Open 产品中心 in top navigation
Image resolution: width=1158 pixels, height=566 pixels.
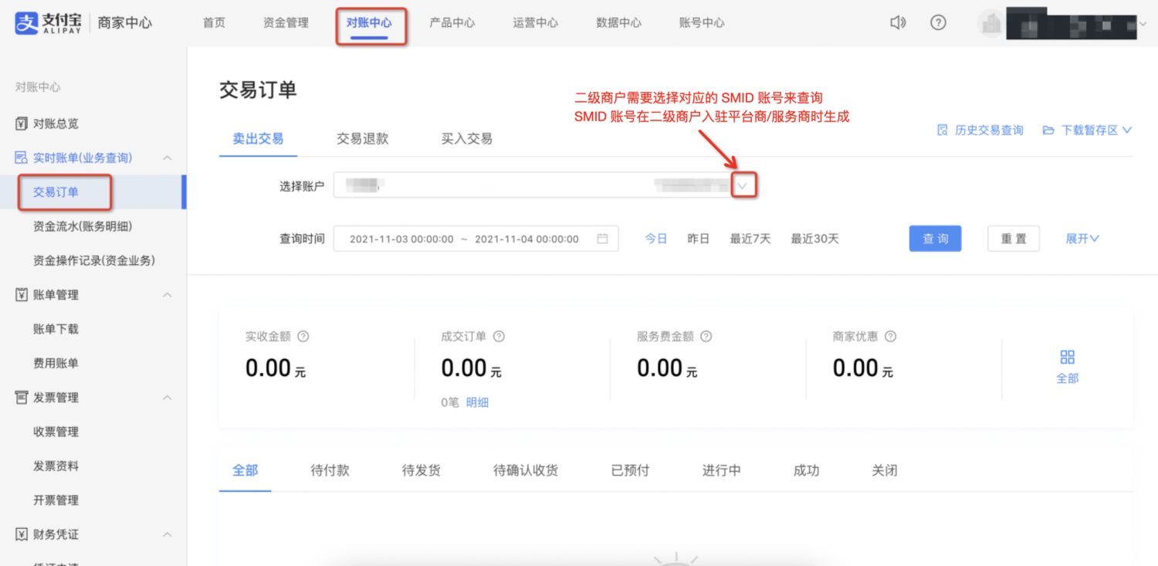452,23
